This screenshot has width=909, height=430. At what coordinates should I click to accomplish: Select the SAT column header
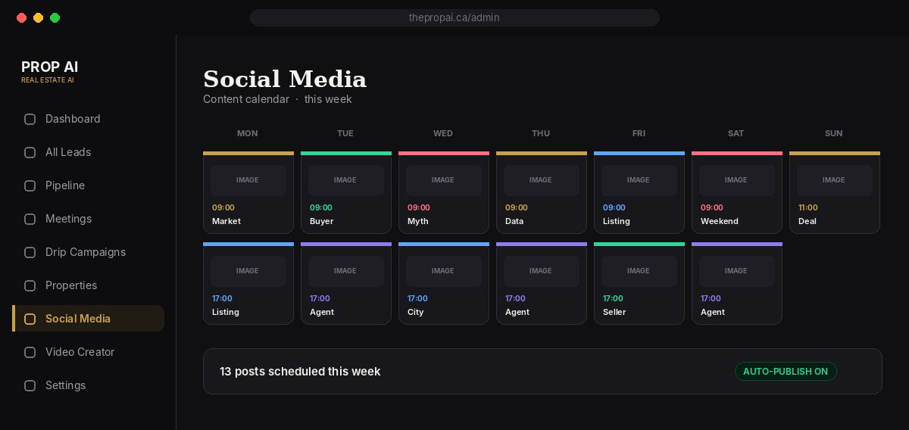pos(736,133)
